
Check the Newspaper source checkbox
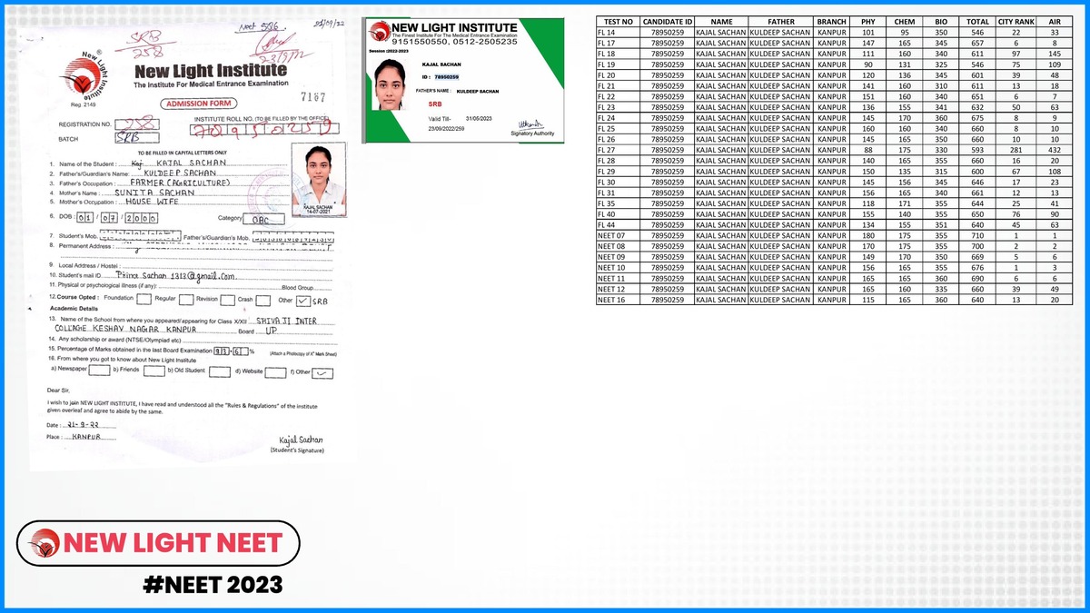(x=101, y=371)
